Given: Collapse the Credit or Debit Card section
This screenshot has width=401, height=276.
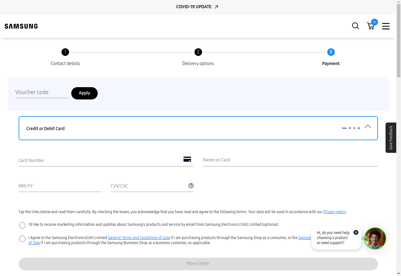Looking at the screenshot, I should pyautogui.click(x=368, y=126).
